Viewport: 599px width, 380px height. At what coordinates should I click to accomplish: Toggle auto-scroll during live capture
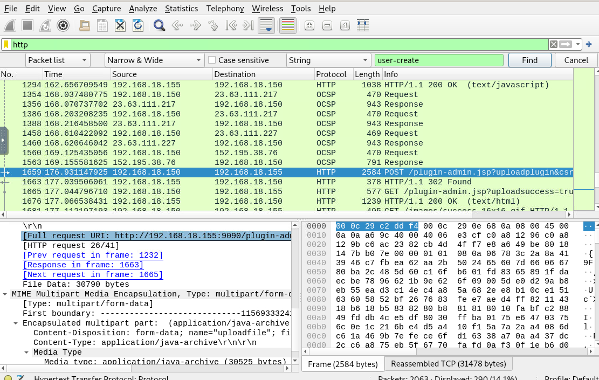coord(266,25)
